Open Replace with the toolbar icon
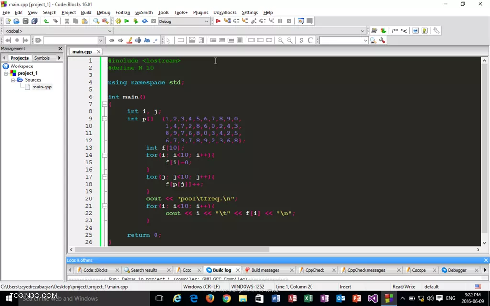The width and height of the screenshot is (490, 306). 105,21
